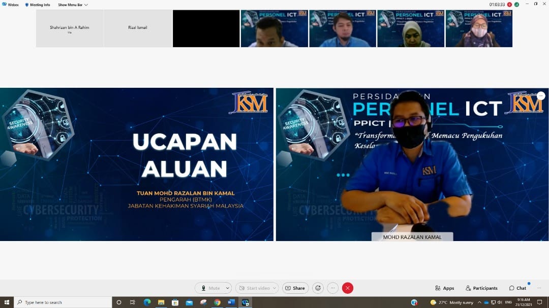Image resolution: width=549 pixels, height=308 pixels.
Task: Select thumbnail of man in dark shirt looking down
Action: [x=274, y=28]
